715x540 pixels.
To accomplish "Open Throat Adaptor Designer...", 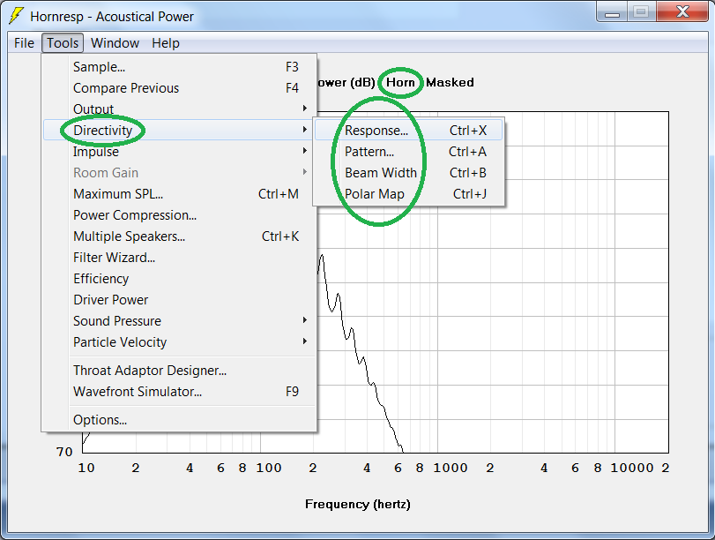I will click(179, 371).
